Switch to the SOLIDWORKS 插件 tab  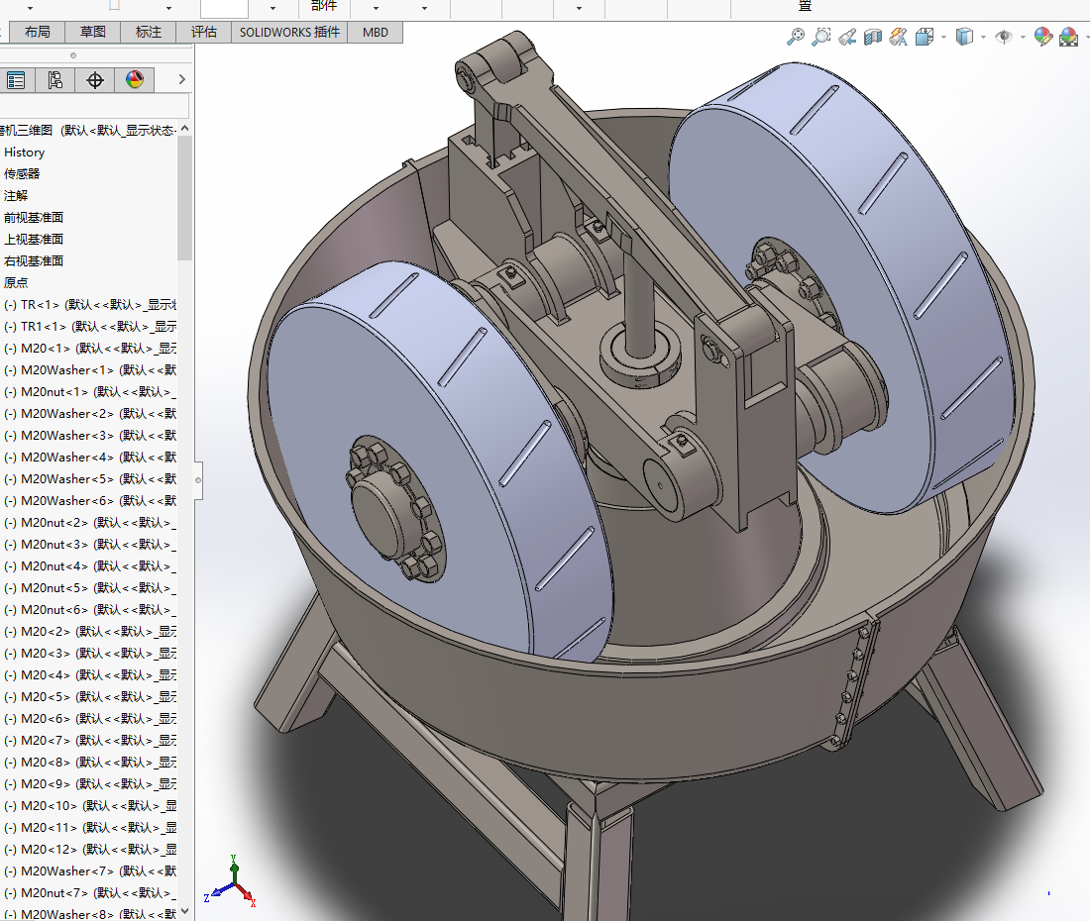(289, 32)
